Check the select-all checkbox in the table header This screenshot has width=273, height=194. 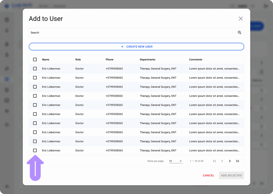point(35,59)
